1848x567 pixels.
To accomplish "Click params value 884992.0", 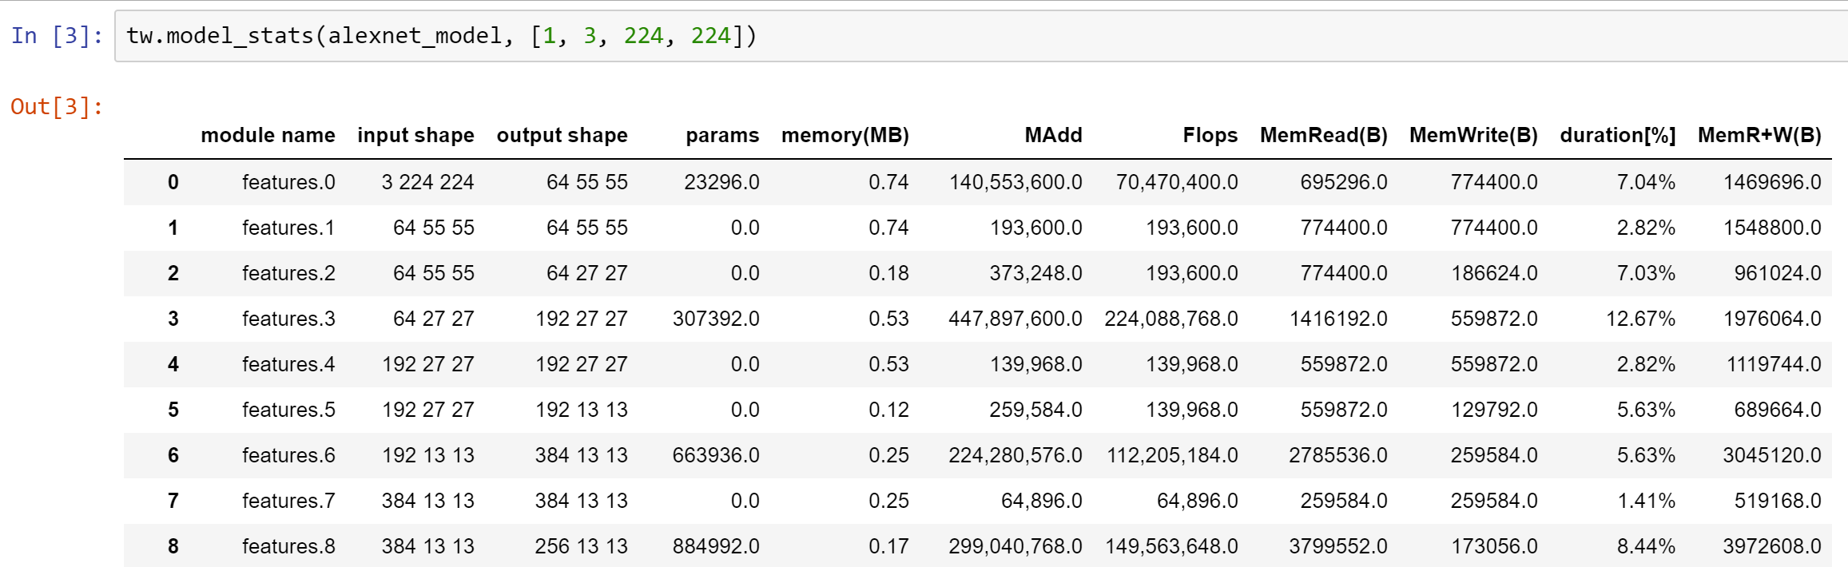I will tap(716, 546).
